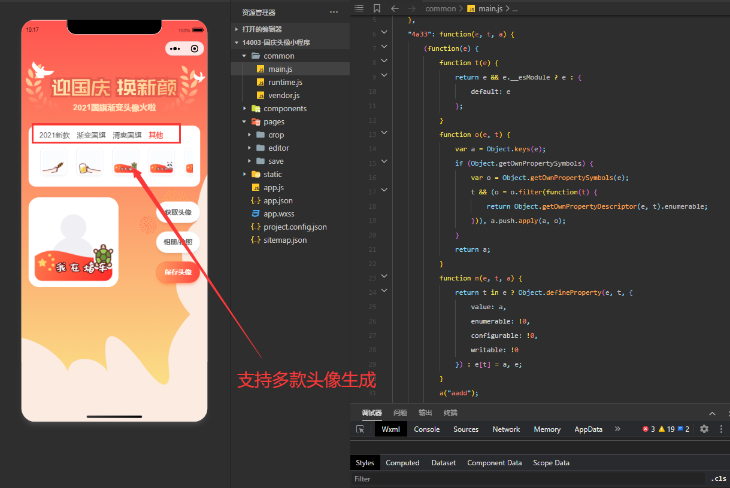Click the avatar preview image

[x=74, y=242]
